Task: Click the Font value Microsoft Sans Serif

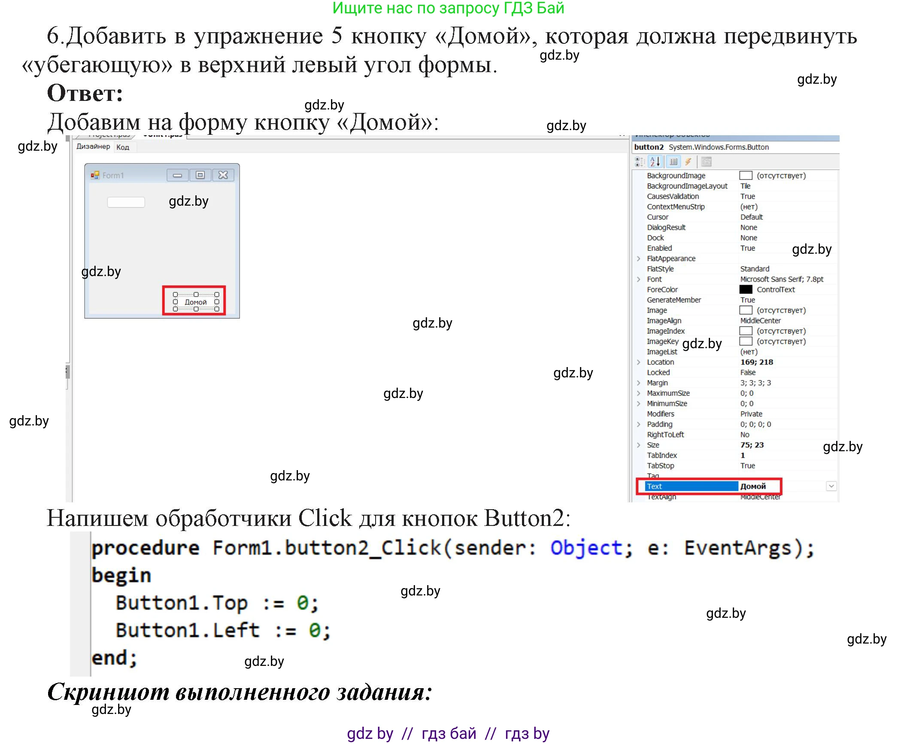Action: pyautogui.click(x=782, y=279)
